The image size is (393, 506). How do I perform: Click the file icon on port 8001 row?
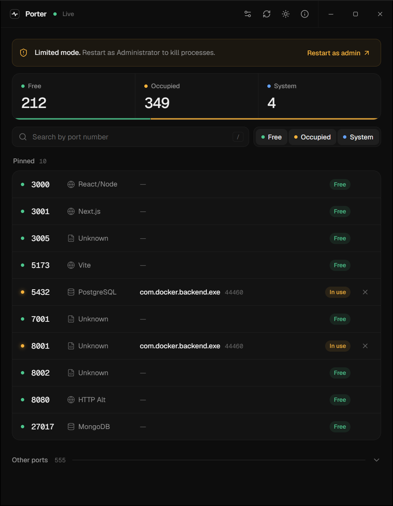[71, 346]
